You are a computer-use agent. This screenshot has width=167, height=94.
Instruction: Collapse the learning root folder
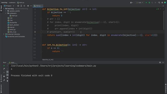[4, 9]
